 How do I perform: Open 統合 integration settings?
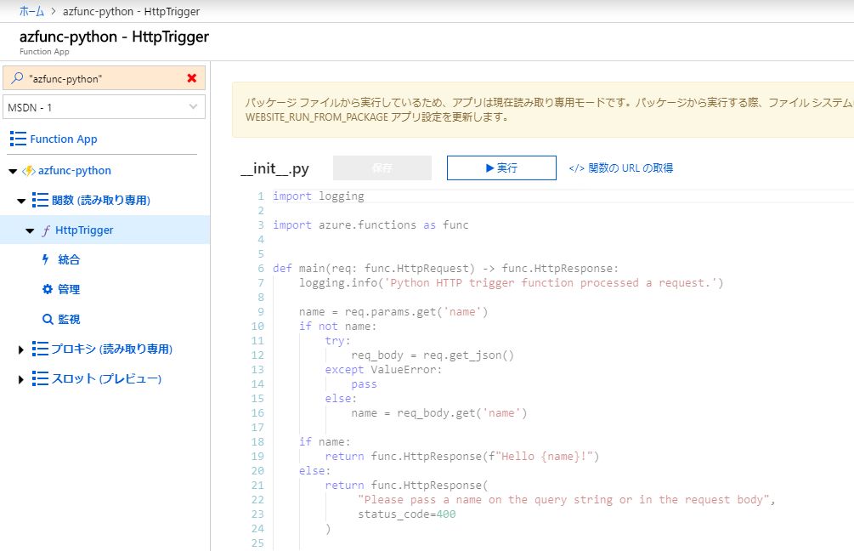[69, 259]
